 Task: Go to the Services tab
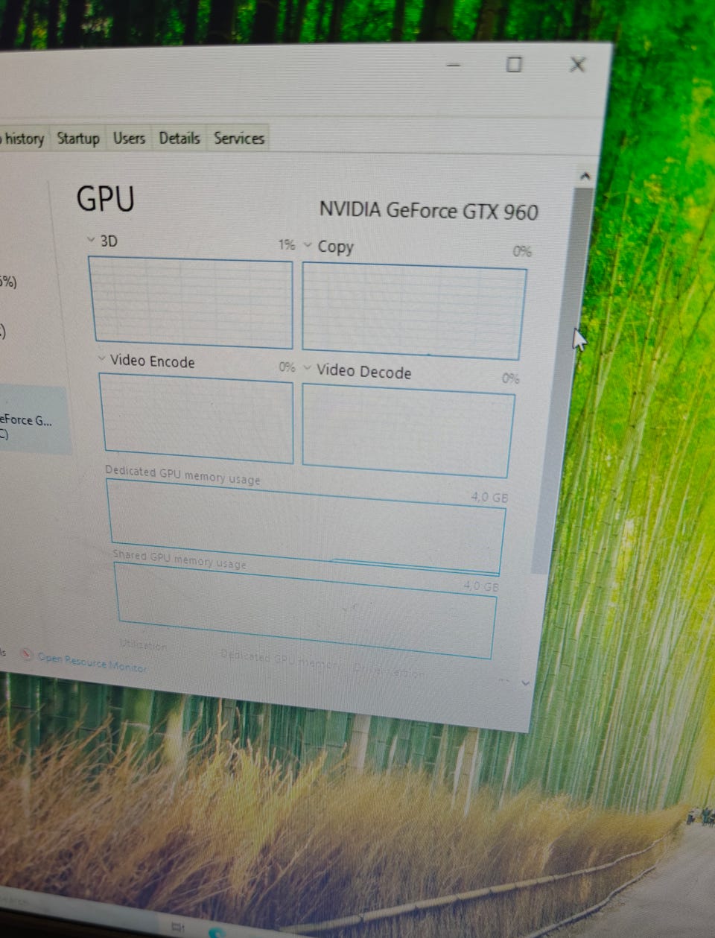(238, 138)
